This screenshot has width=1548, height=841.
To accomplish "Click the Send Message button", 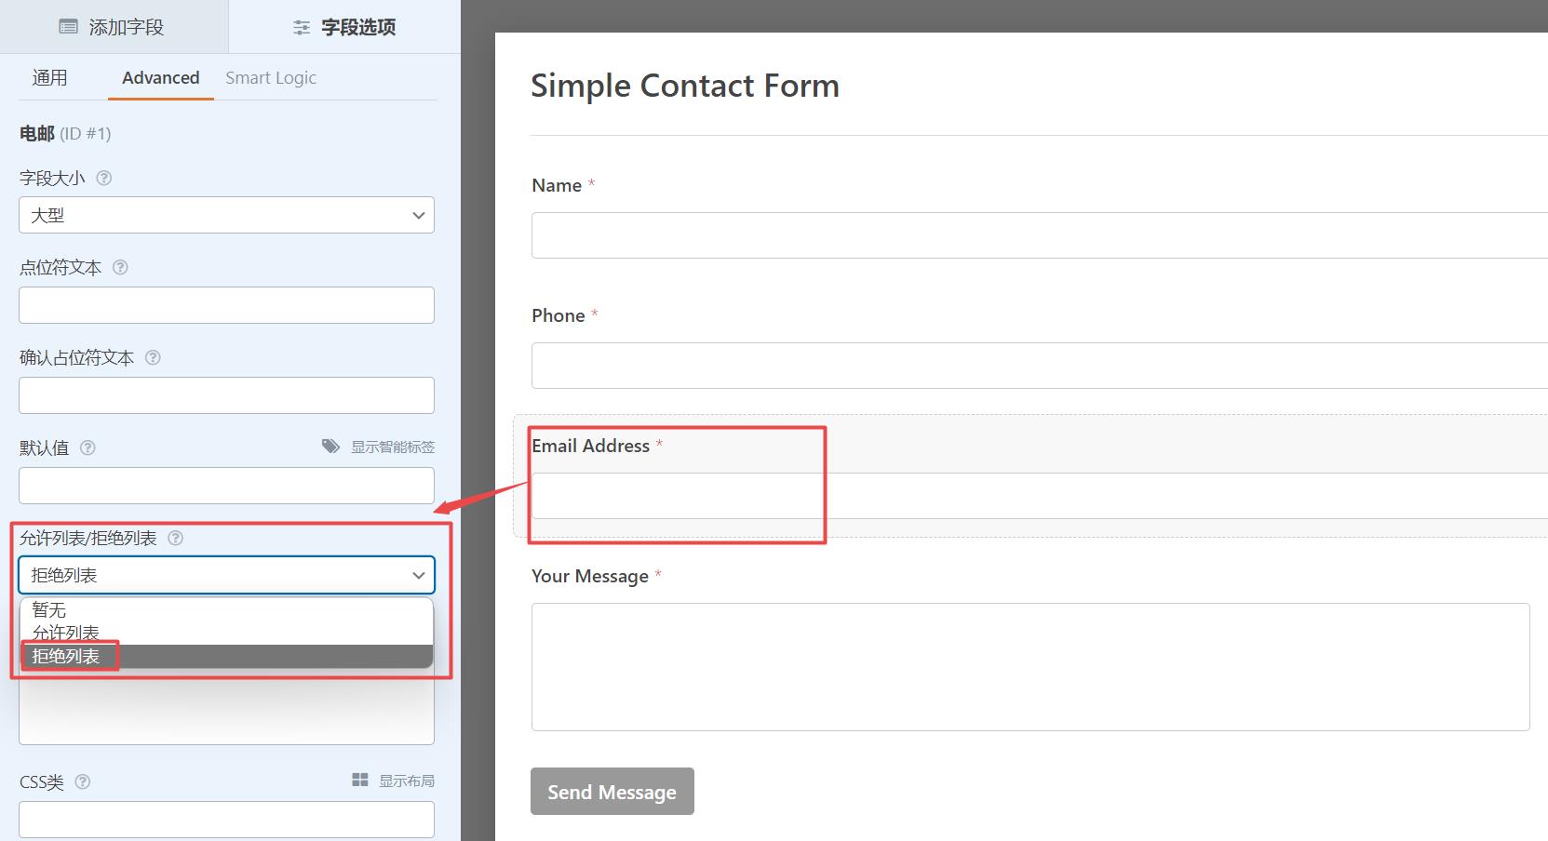I will pos(612,792).
